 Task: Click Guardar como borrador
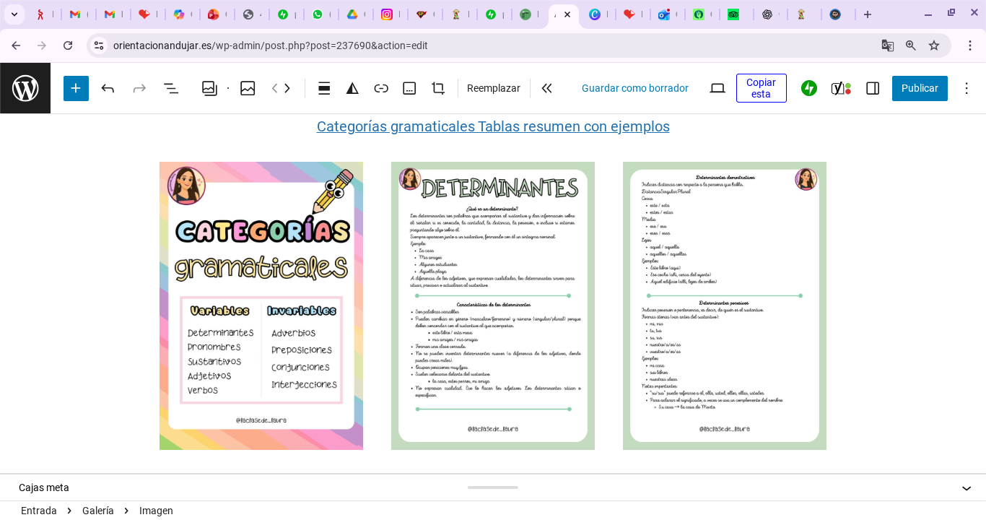coord(634,88)
